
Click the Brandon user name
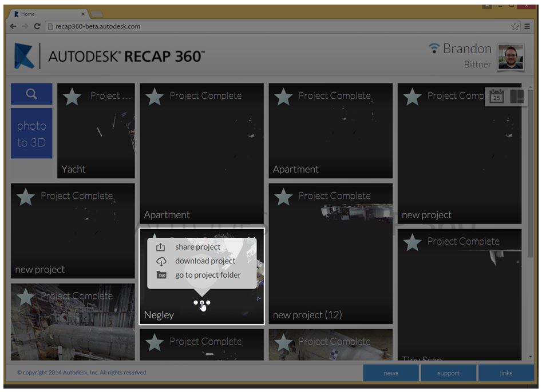click(x=467, y=49)
